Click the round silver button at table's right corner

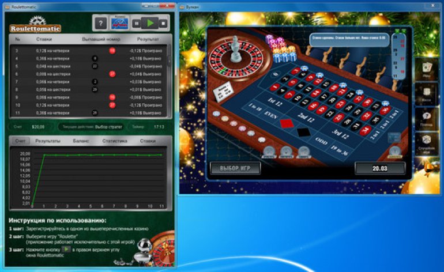click(x=395, y=152)
